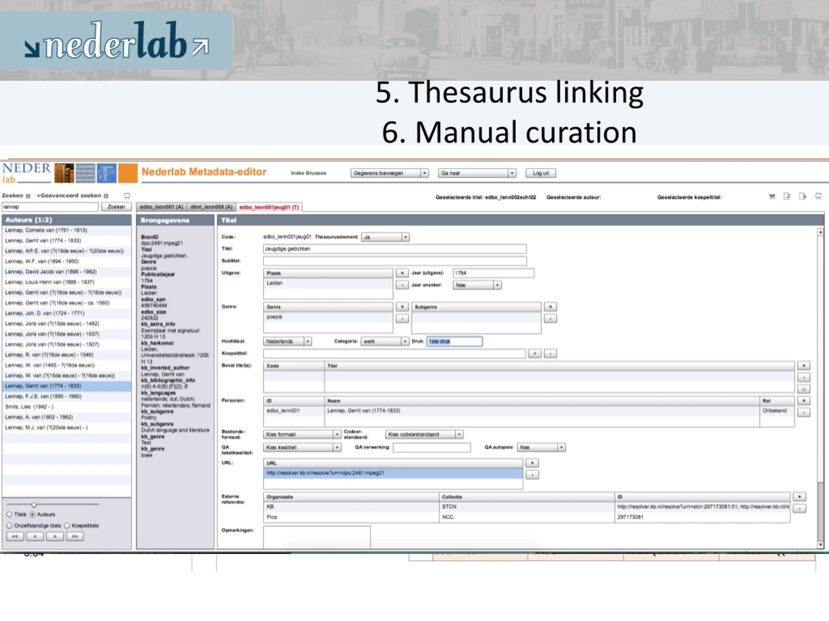Image resolution: width=829 pixels, height=621 pixels.
Task: Add an Externe referentie with plus button
Action: pos(800,497)
